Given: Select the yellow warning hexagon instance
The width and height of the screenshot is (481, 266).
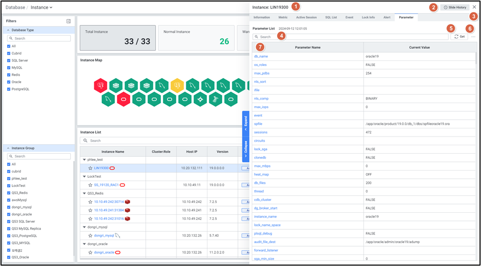Looking at the screenshot, I should tap(177, 85).
